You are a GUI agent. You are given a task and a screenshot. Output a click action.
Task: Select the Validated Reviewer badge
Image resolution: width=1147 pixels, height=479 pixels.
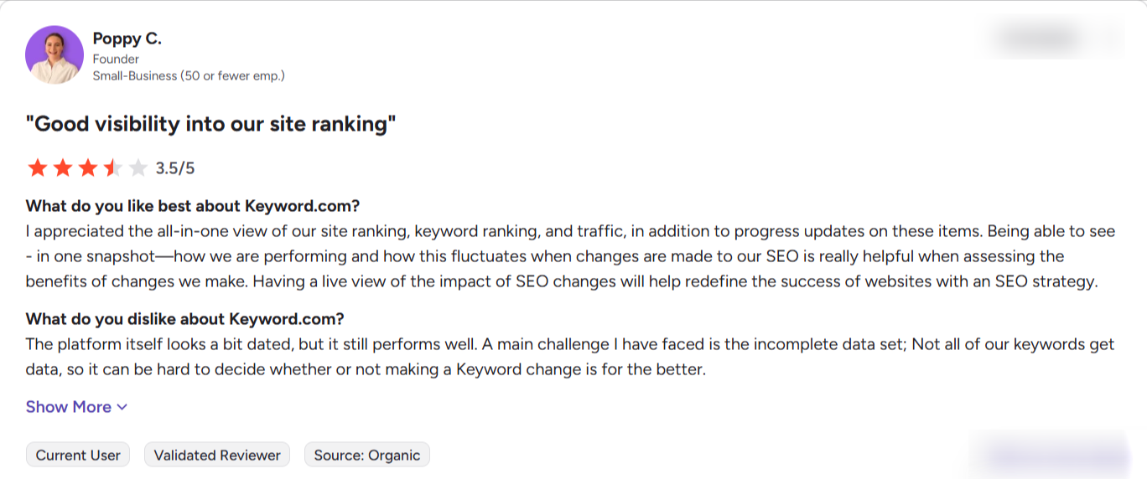point(217,455)
